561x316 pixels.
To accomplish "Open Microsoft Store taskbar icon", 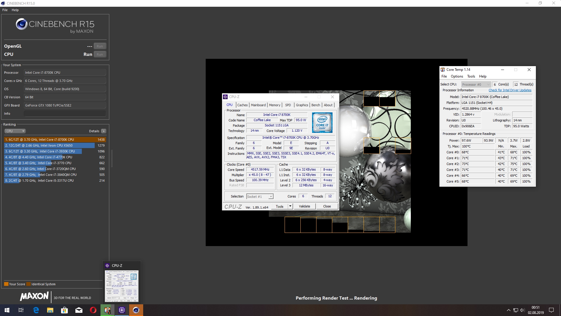I will point(65,310).
